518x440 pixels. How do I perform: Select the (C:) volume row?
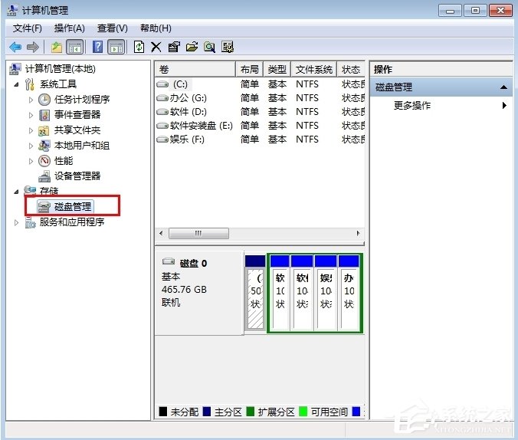click(x=260, y=84)
